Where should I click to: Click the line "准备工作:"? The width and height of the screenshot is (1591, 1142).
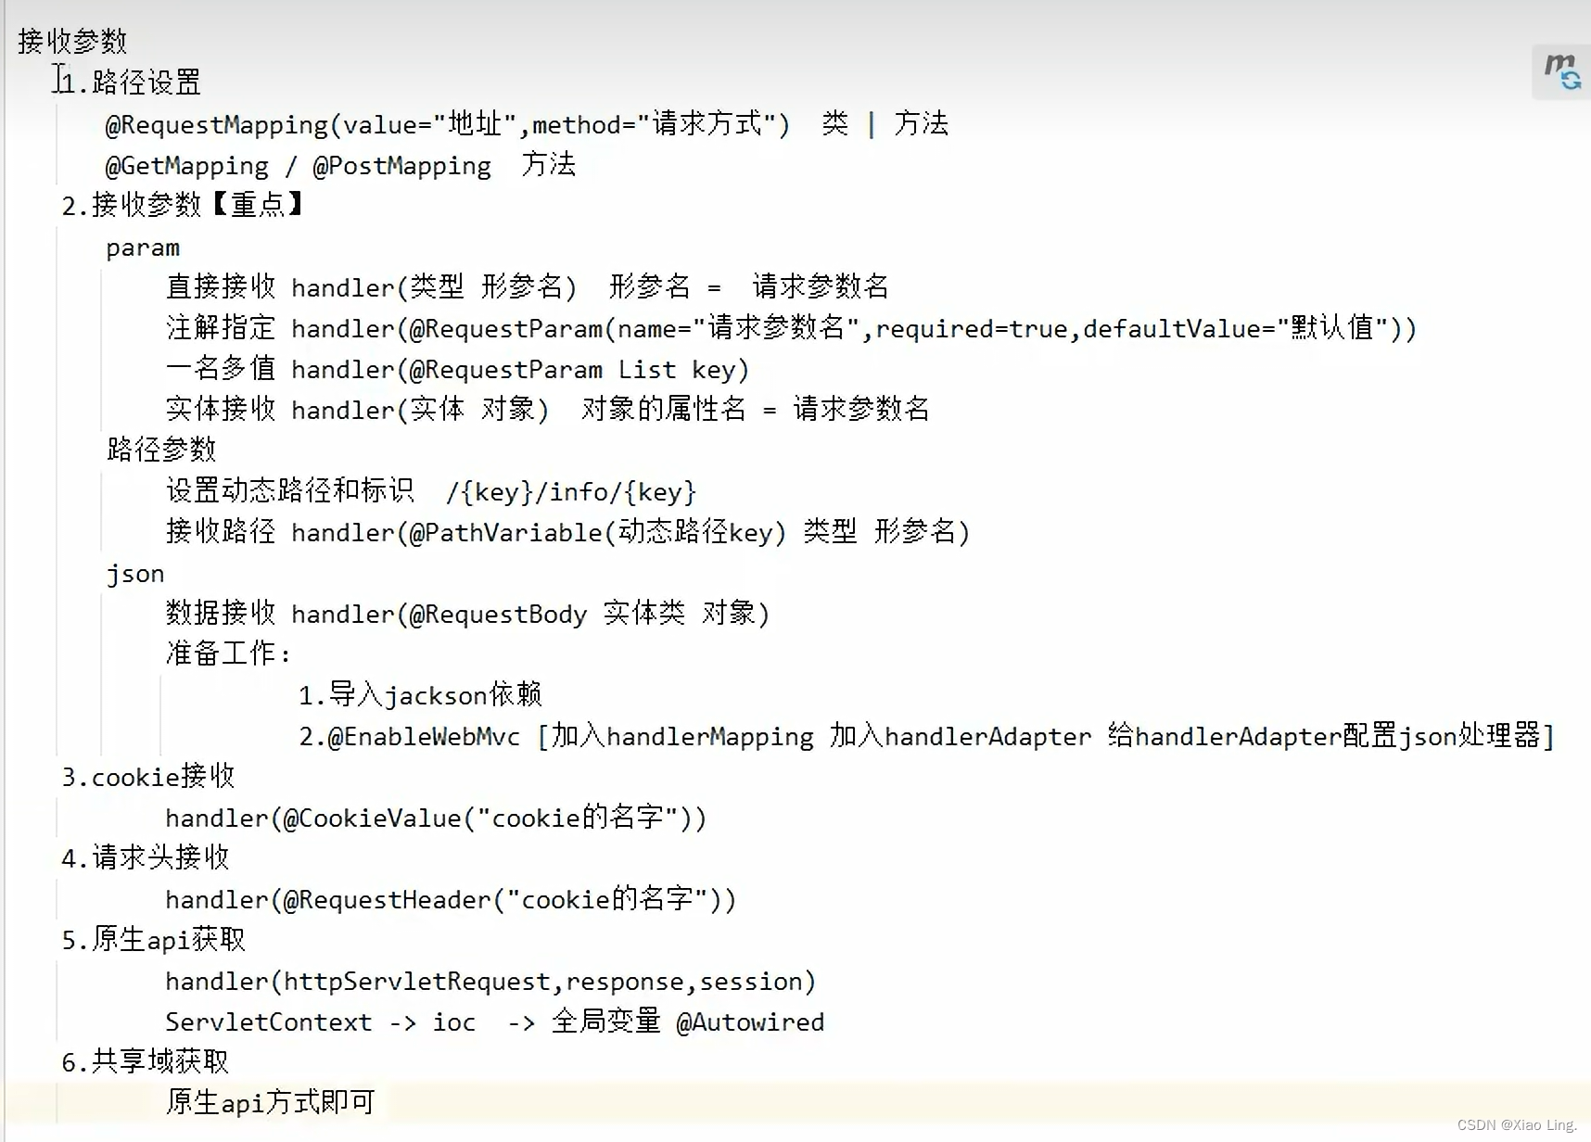(x=228, y=653)
